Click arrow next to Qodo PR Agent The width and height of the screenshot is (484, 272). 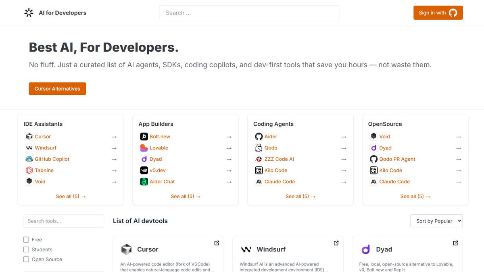click(459, 160)
